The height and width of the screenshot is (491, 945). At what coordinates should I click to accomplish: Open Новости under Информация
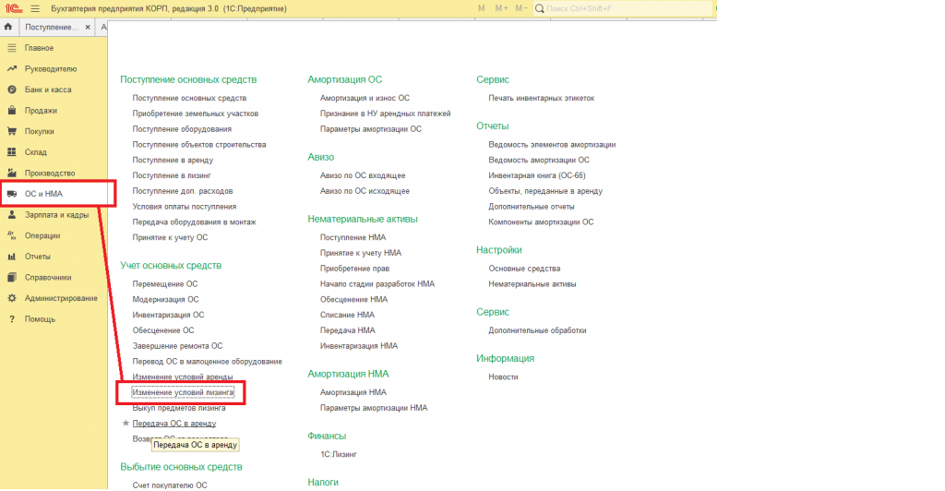coord(503,377)
